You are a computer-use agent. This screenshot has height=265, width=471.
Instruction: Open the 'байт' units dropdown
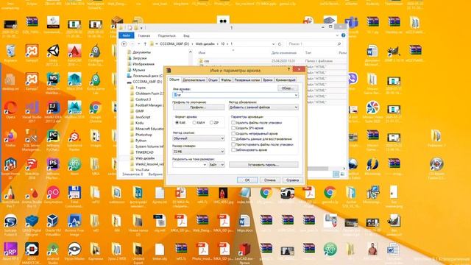pyautogui.click(x=216, y=165)
